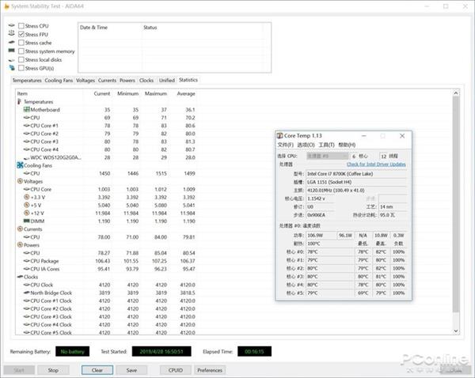Image resolution: width=475 pixels, height=378 pixels.
Task: Click the statistics list vertical scrollbar
Action: [455, 198]
